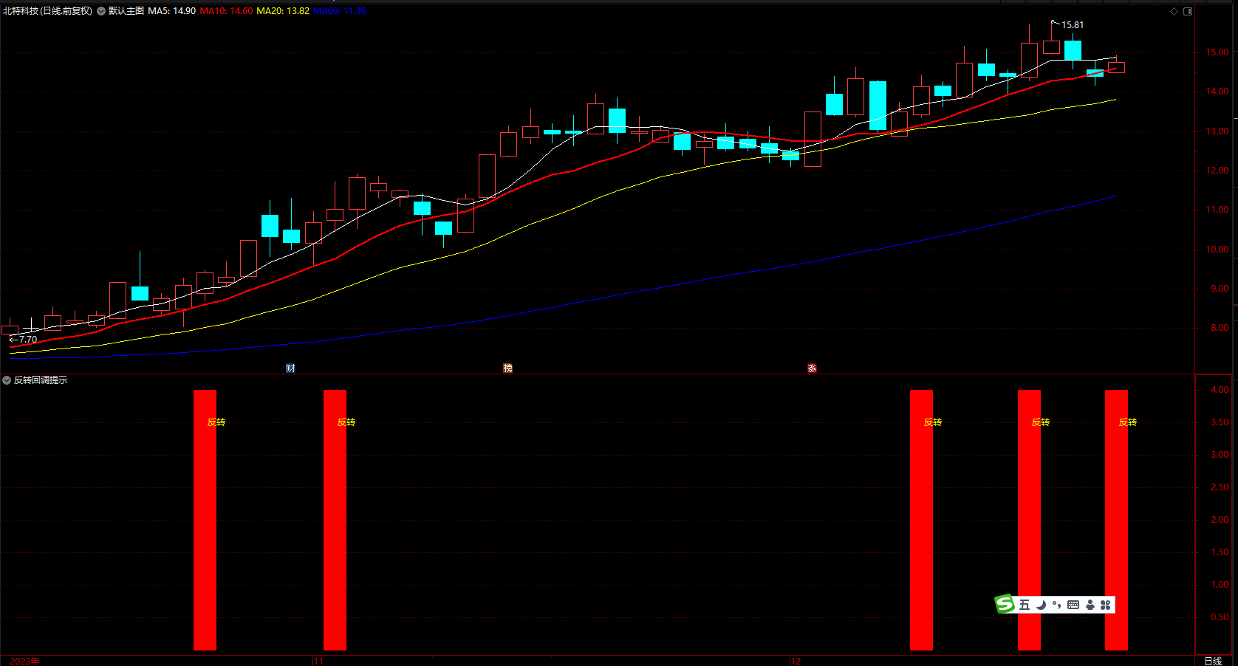This screenshot has width=1238, height=666.
Task: Open the soft keyboard icon in IME bar
Action: tap(1073, 605)
